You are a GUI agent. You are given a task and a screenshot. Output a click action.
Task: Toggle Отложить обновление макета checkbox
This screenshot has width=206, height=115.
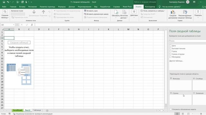coord(171,109)
